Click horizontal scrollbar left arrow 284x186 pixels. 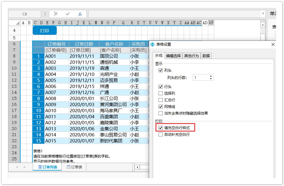click(x=137, y=167)
